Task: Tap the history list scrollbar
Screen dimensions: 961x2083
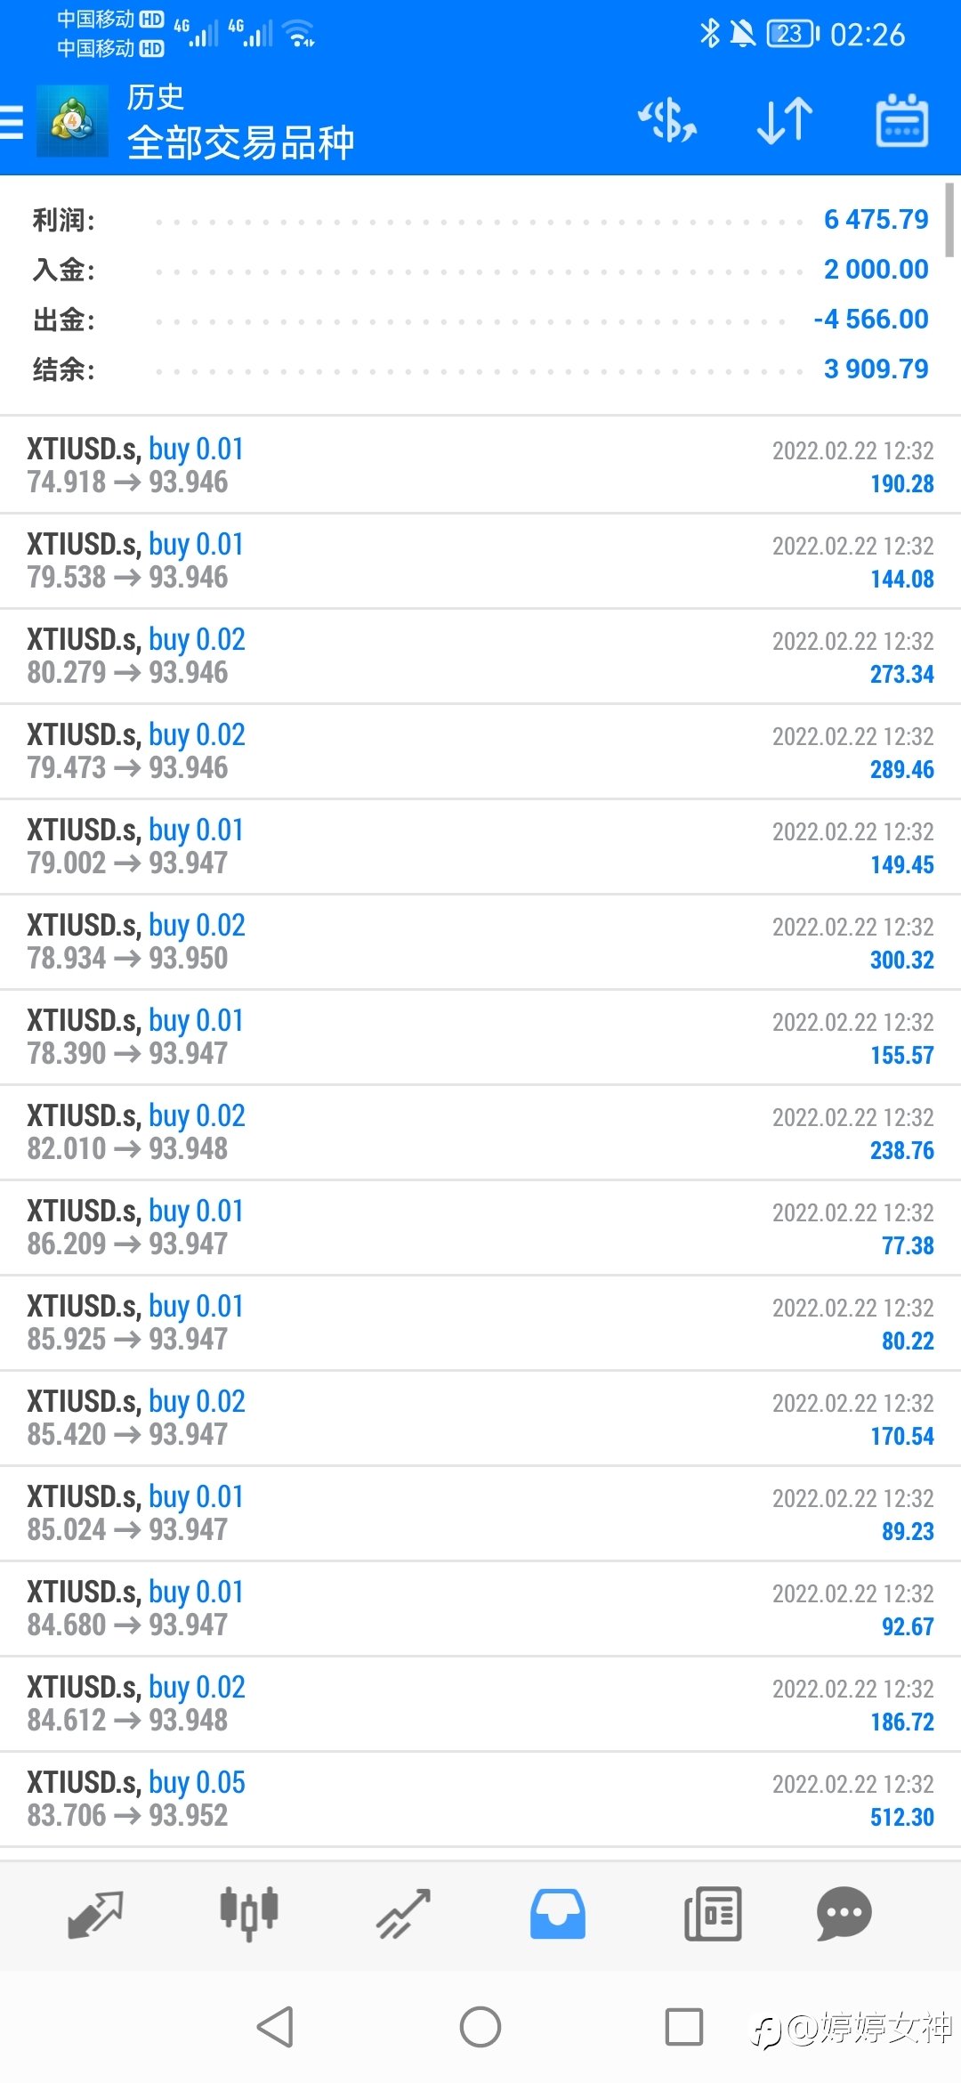Action: pos(950,219)
